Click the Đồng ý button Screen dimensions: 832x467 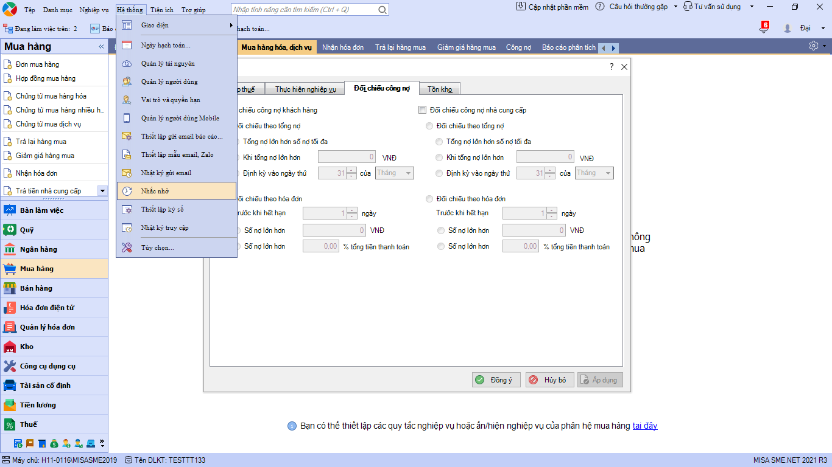(496, 380)
